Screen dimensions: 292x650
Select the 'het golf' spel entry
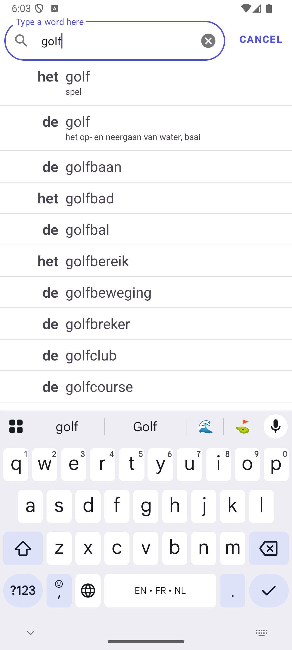pyautogui.click(x=146, y=83)
